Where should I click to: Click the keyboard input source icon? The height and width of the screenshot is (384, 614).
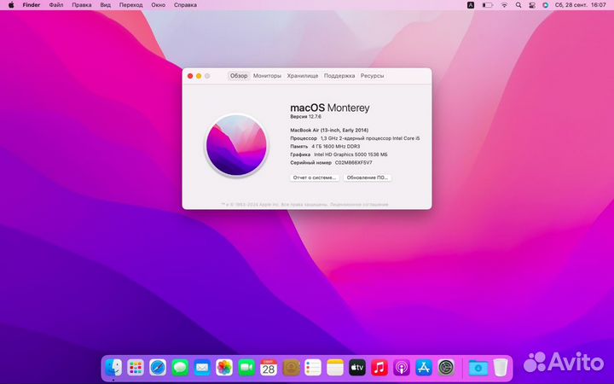tap(471, 5)
